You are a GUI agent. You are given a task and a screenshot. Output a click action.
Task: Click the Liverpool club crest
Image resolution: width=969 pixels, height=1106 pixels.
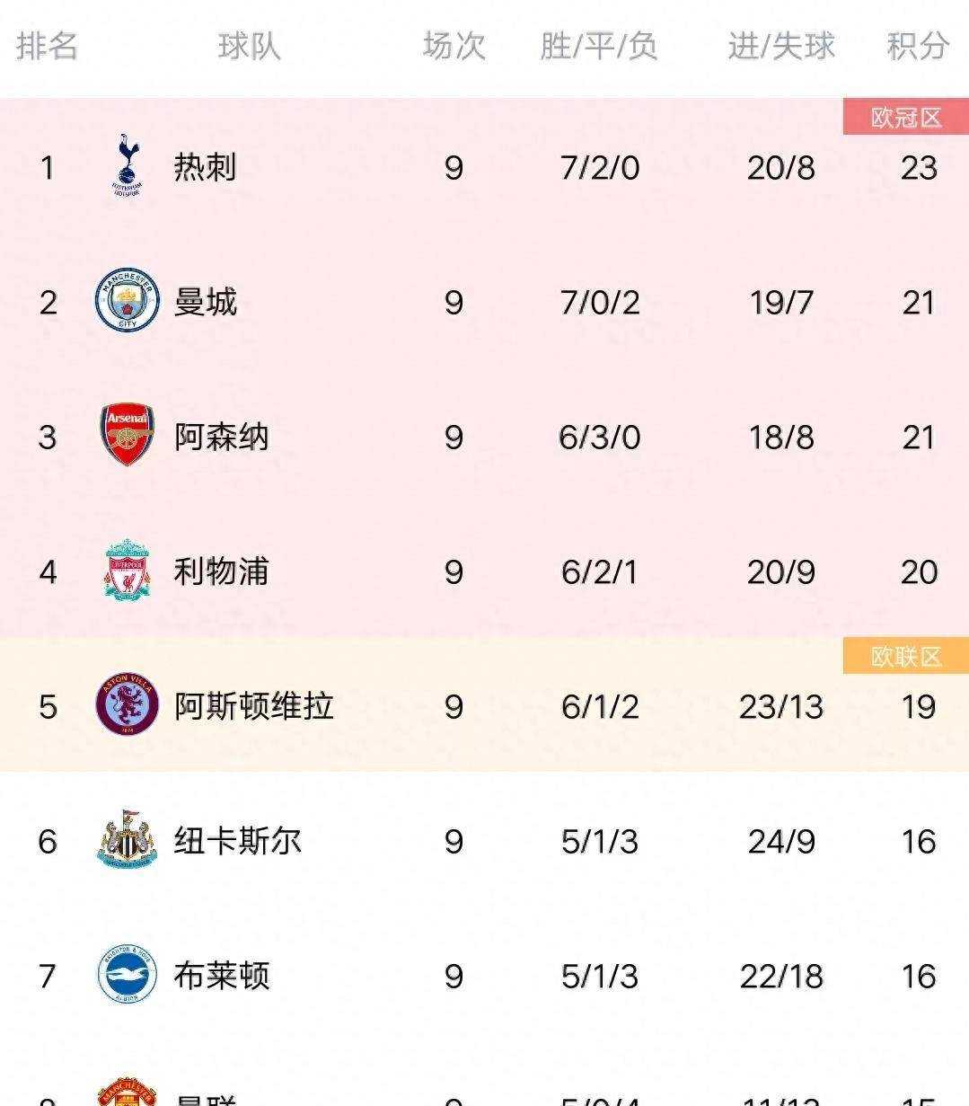[127, 570]
